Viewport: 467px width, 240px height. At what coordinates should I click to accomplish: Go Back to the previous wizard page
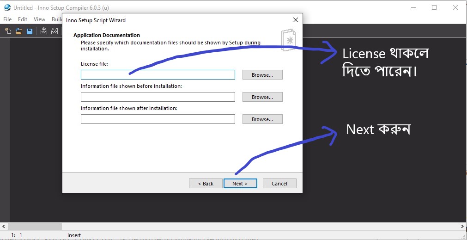206,184
